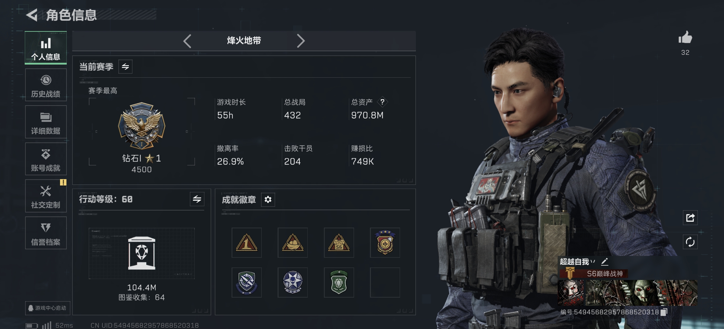Expand the dropdown arrow next to 超越自我
The width and height of the screenshot is (724, 329).
(x=593, y=261)
